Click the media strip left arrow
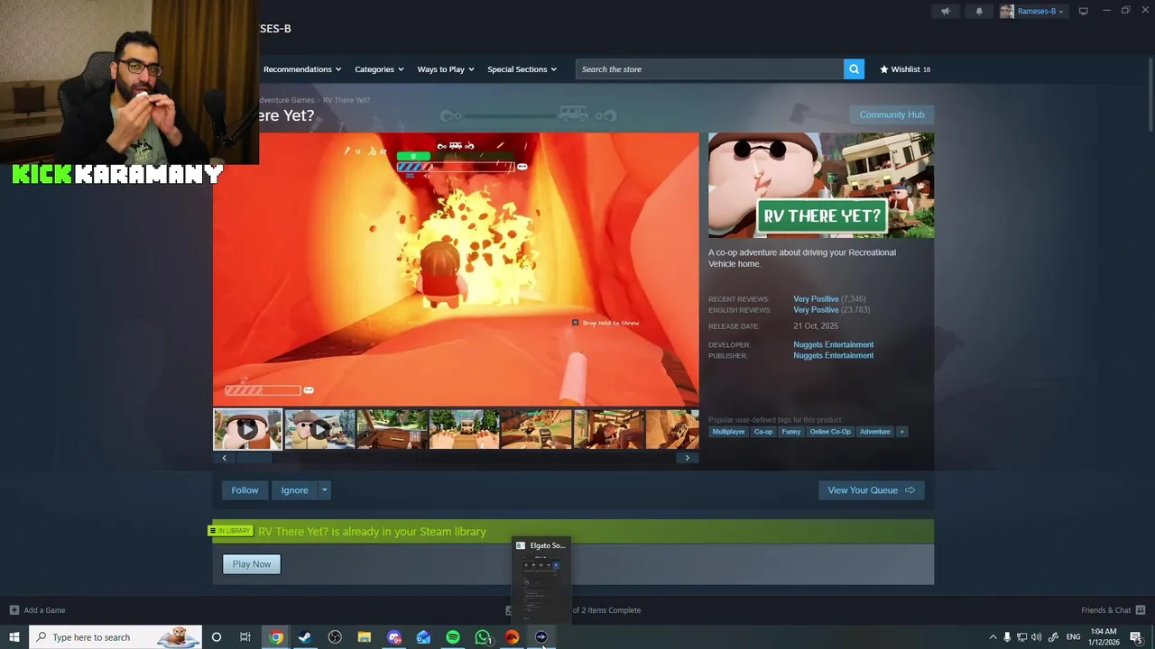Viewport: 1155px width, 649px height. (225, 458)
